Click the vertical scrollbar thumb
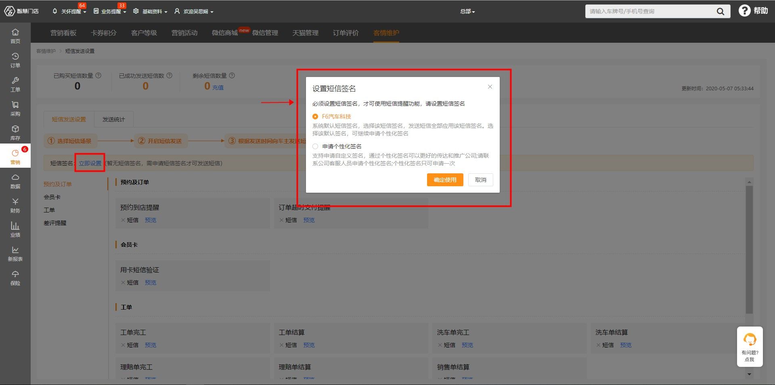Screen dimensions: 775x385 point(749,249)
